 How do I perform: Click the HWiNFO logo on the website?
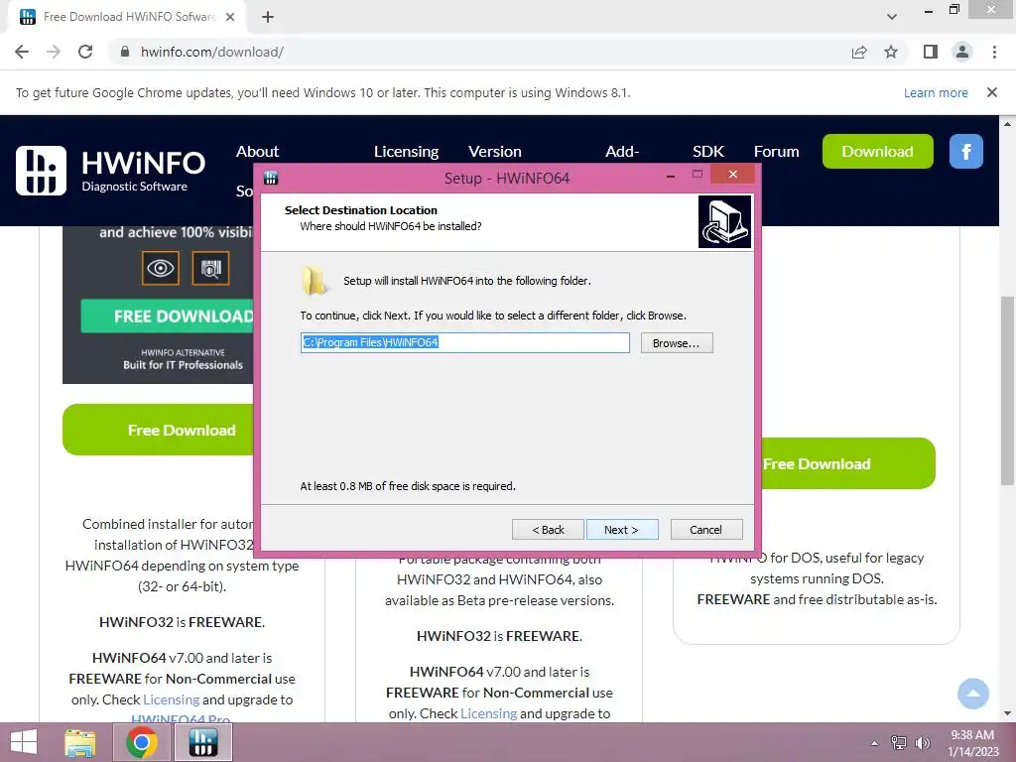coord(111,171)
